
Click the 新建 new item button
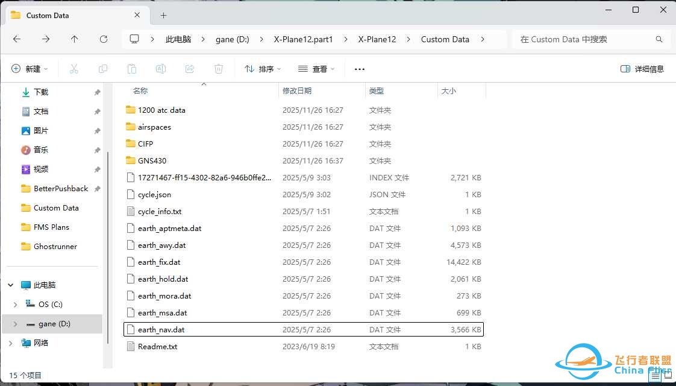click(x=29, y=69)
